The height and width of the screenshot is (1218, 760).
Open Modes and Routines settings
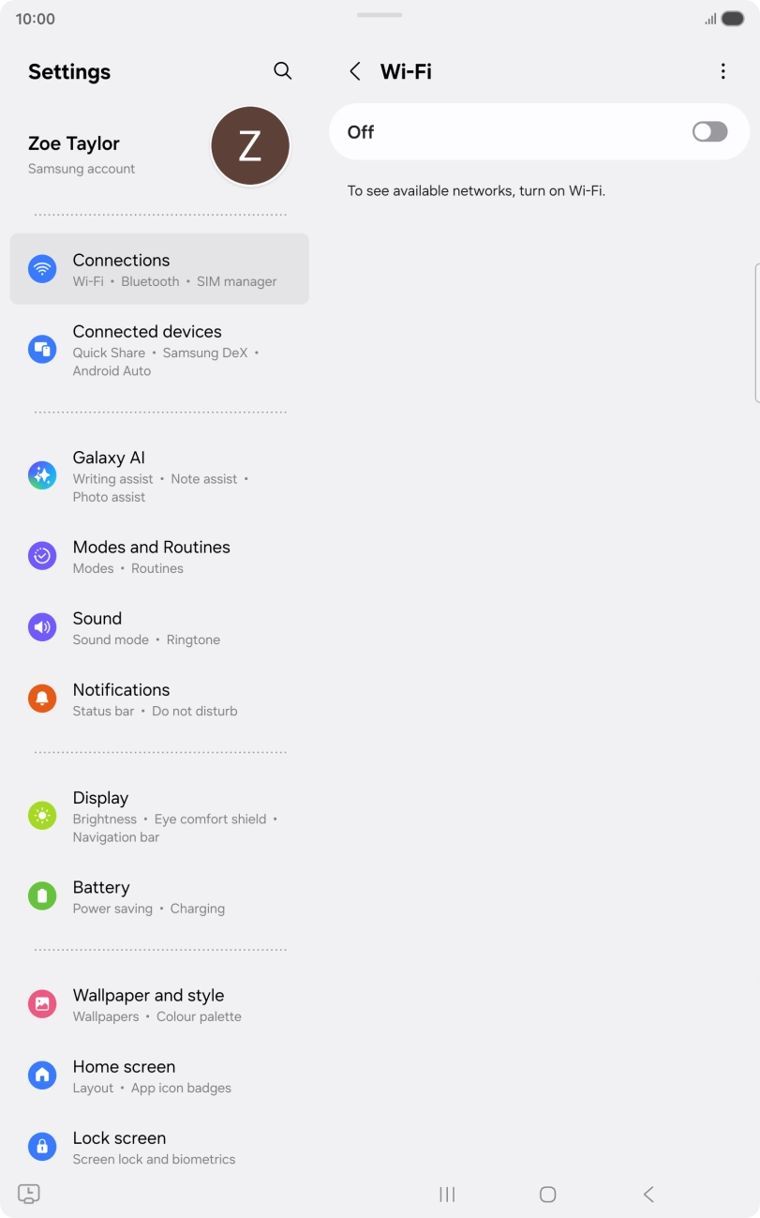tap(159, 556)
